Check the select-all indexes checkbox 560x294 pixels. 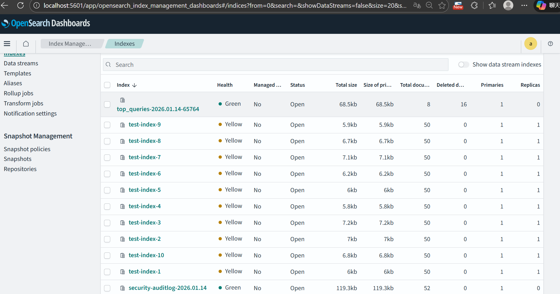[x=107, y=85]
